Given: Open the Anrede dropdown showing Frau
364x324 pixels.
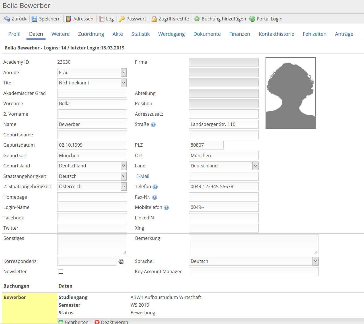Looking at the screenshot, I should coord(92,72).
